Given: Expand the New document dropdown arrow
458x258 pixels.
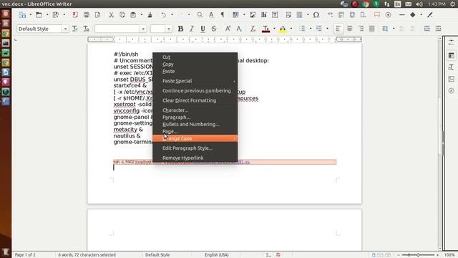Looking at the screenshot, I should 30,14.
